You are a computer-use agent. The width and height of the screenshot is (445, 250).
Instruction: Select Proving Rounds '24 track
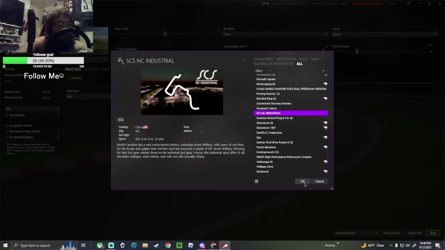tap(268, 94)
